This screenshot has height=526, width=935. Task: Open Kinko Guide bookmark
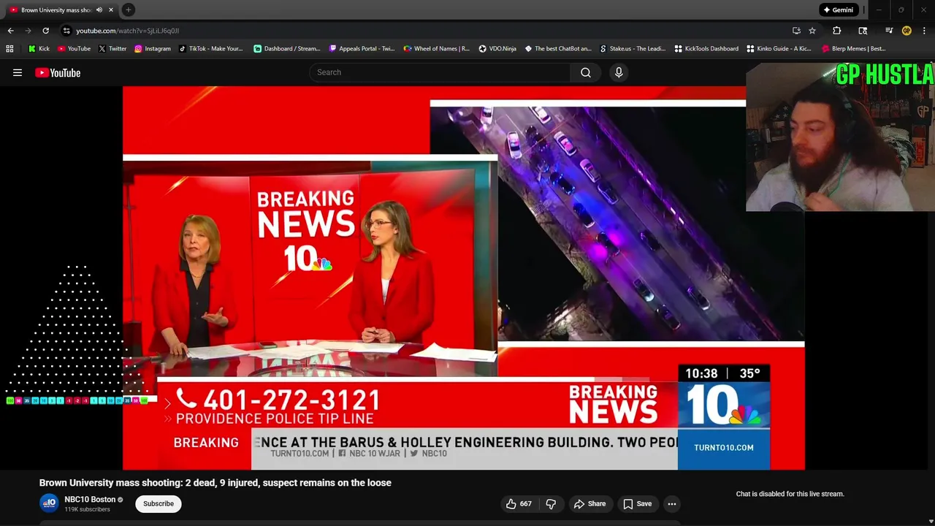[779, 48]
